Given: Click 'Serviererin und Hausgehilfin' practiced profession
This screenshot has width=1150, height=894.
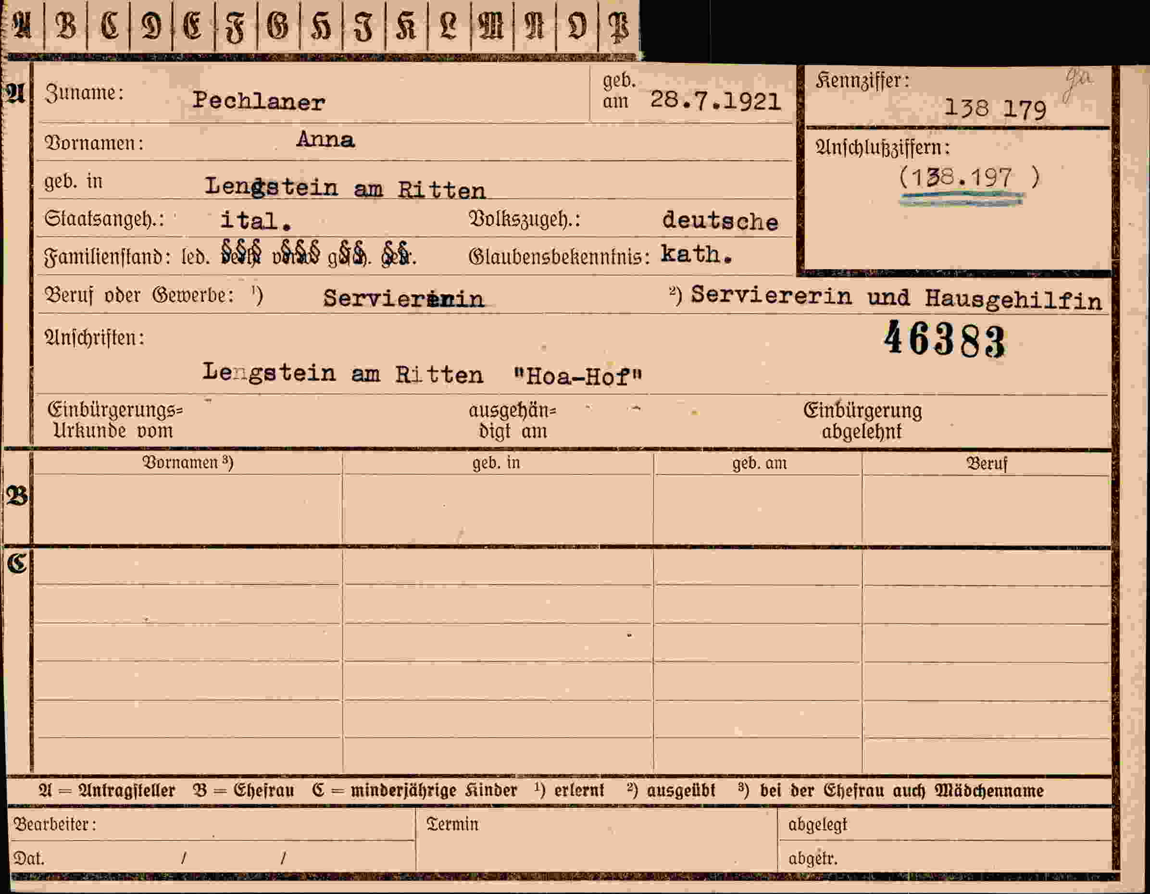Looking at the screenshot, I should [896, 298].
